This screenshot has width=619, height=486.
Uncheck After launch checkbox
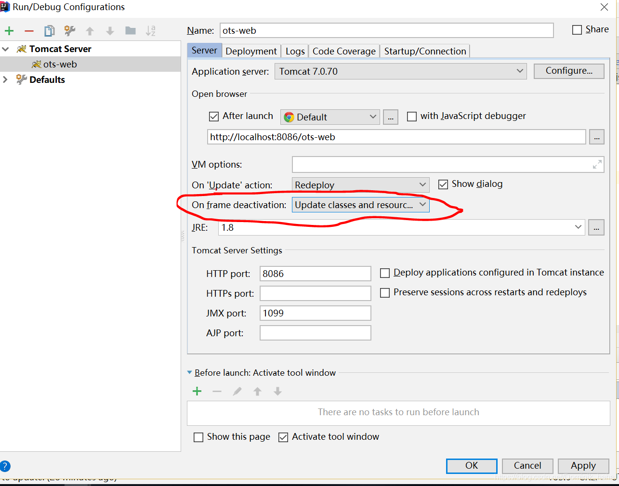point(214,117)
